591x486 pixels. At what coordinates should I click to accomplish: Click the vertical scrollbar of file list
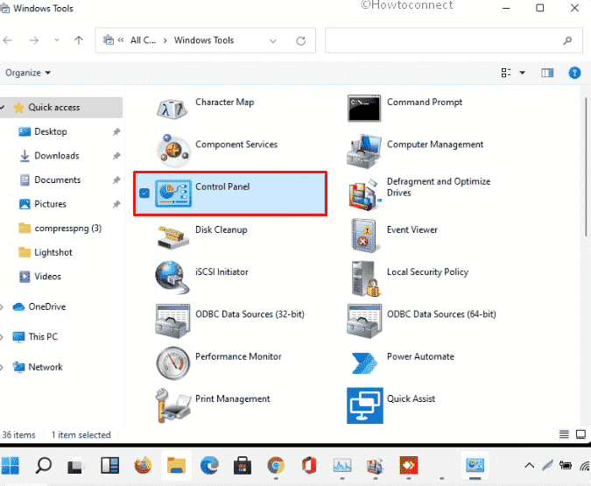point(586,167)
